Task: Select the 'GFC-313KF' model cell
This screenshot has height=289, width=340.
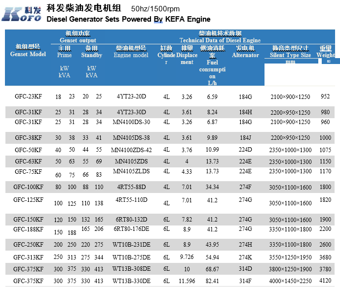Action: (x=28, y=257)
